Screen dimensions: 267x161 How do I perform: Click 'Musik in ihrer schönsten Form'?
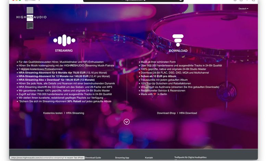click(x=158, y=62)
